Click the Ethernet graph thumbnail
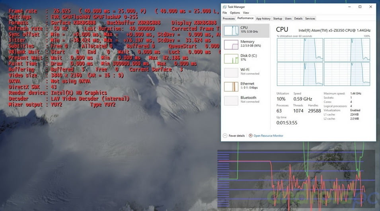This screenshot has height=211, width=380. click(x=231, y=87)
